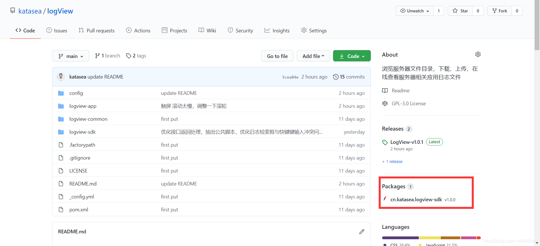Open the Readme link in About
540x246 pixels.
(400, 91)
